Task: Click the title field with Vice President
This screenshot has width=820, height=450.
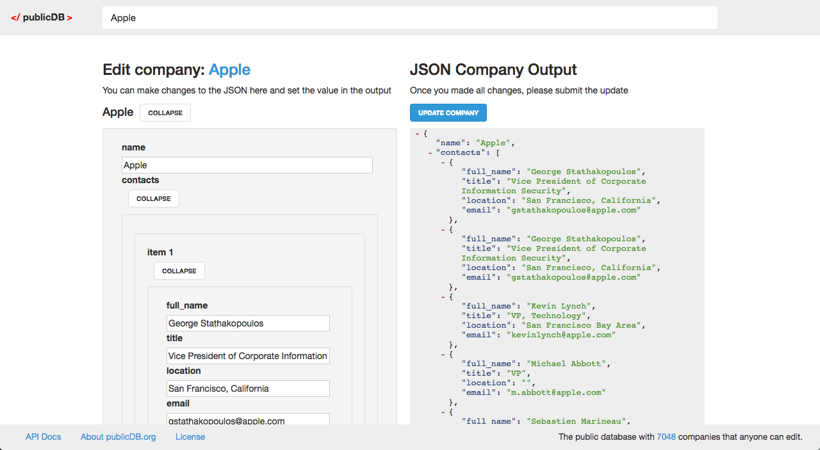Action: 248,356
